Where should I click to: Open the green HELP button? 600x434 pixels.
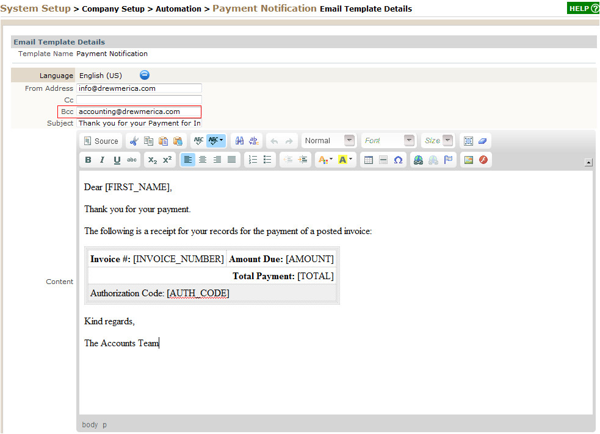pyautogui.click(x=583, y=9)
